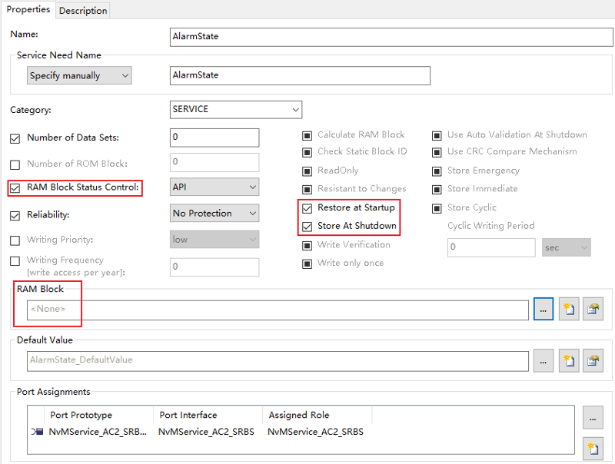
Task: Uncheck the Number of Data Sets checkbox
Action: click(15, 138)
